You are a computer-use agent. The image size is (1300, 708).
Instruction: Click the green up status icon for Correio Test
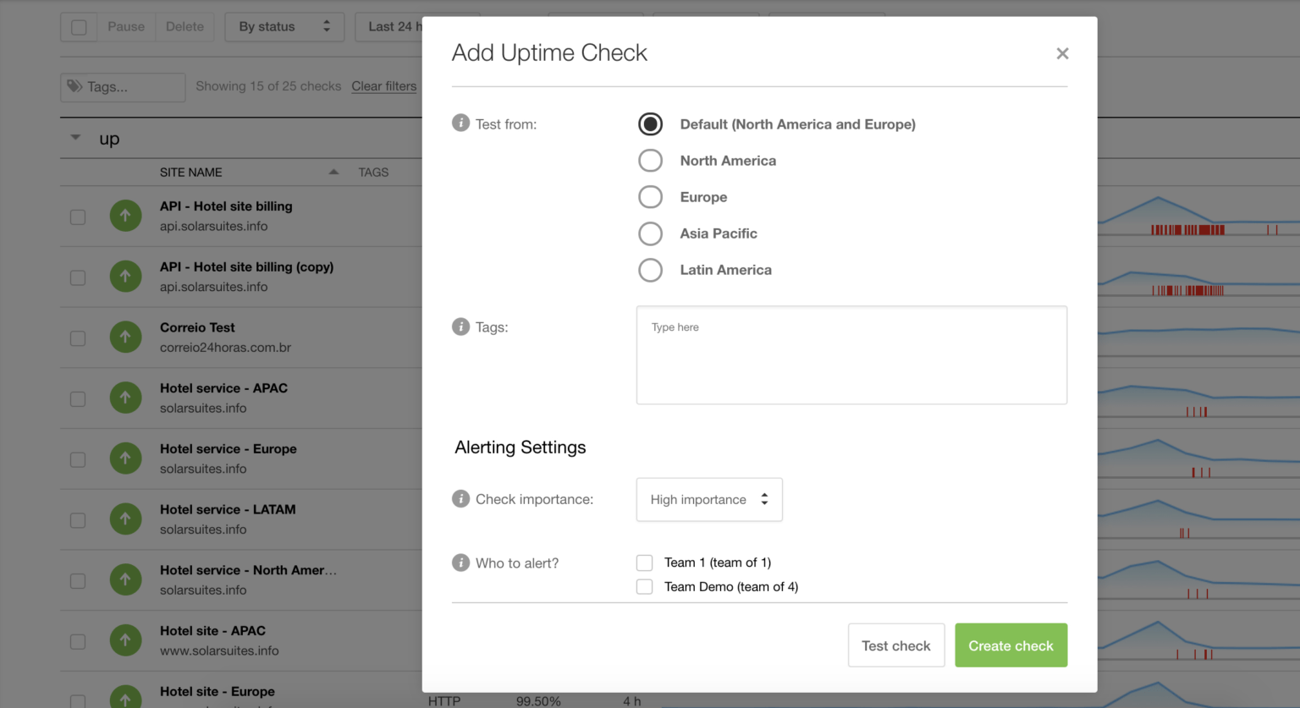click(125, 337)
